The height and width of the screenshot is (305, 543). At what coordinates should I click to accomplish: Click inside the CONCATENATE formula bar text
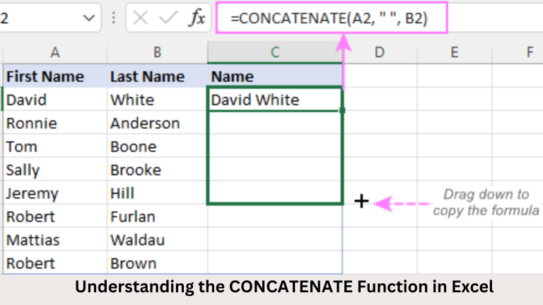coord(332,20)
